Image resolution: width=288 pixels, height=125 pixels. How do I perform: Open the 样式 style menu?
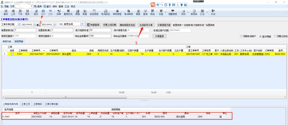[73, 7]
